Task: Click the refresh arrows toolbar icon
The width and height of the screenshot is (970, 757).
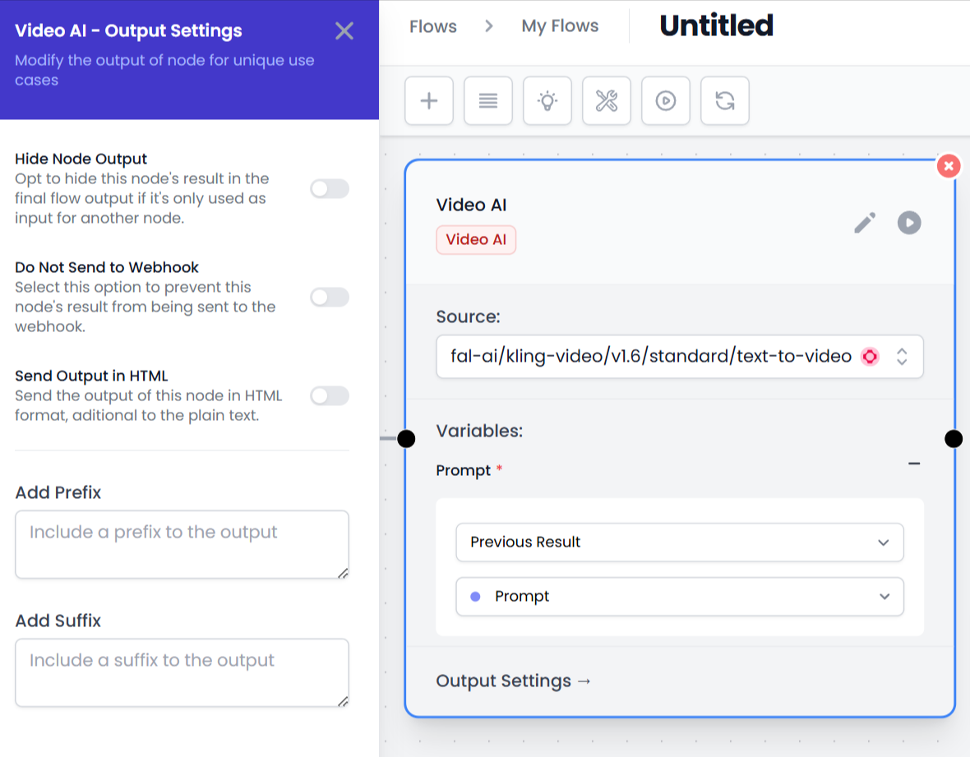Action: 725,101
